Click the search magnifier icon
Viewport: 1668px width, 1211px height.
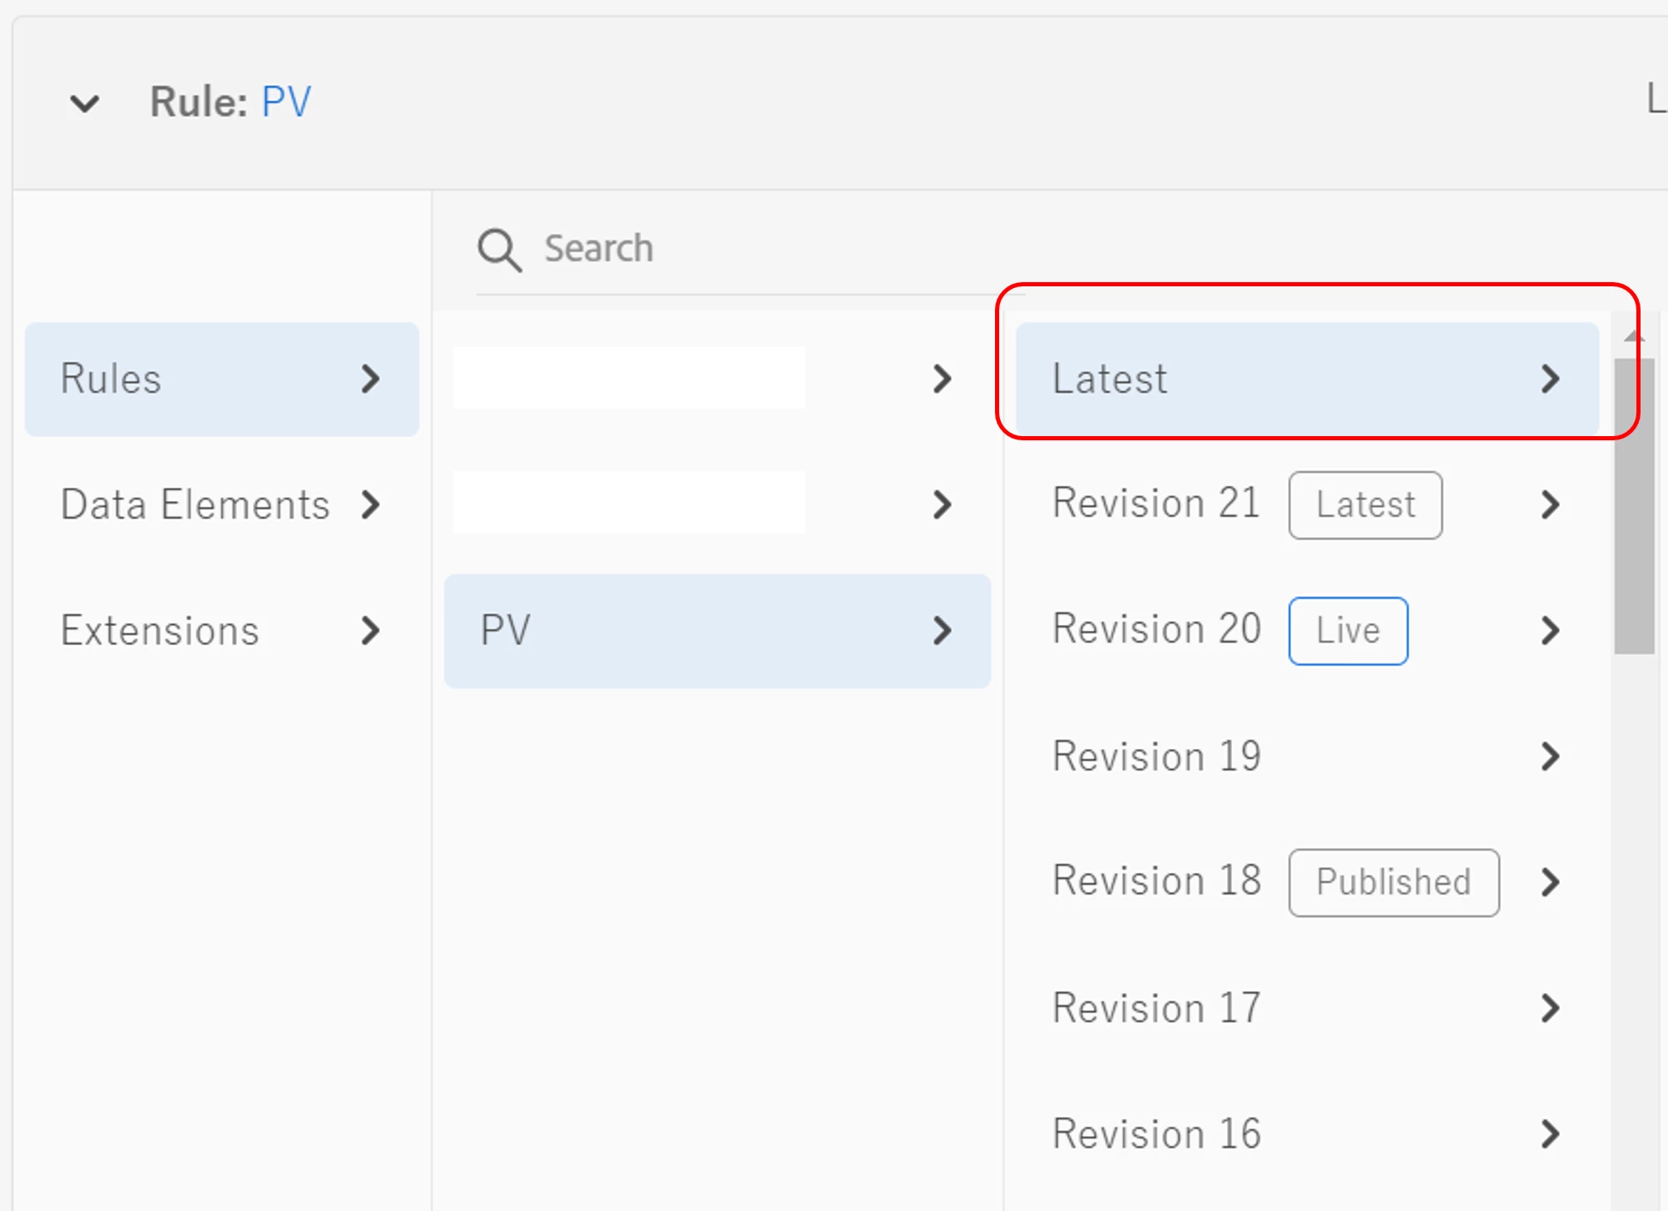[499, 250]
